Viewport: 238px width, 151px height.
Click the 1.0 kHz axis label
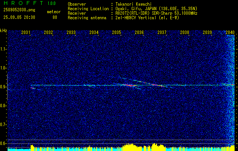click(x=3, y=68)
